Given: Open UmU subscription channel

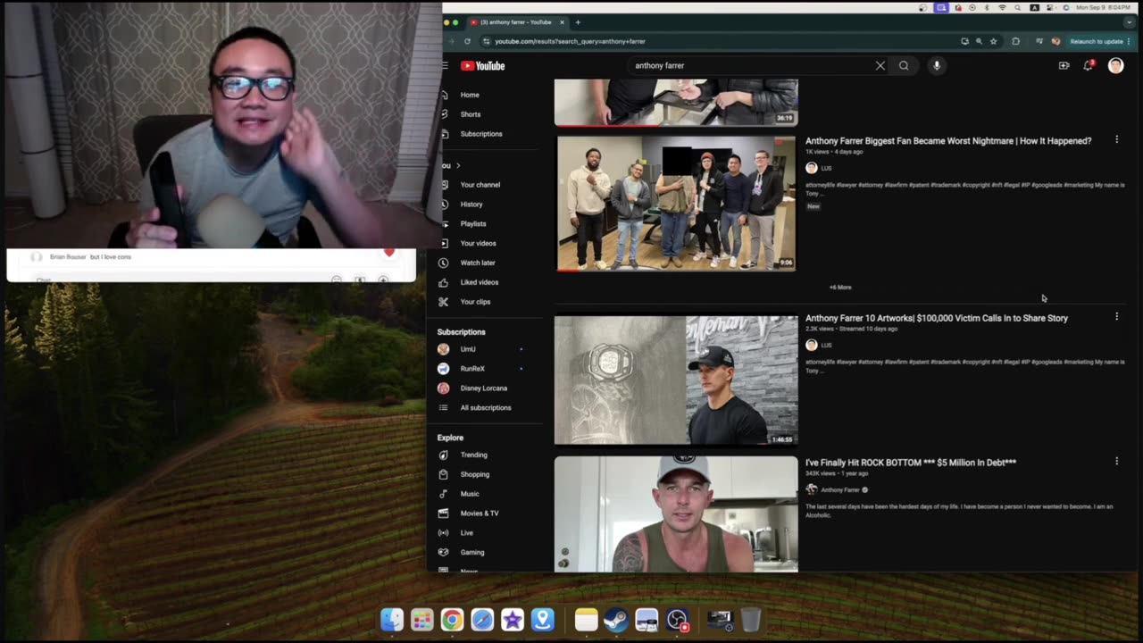Looking at the screenshot, I should [468, 349].
